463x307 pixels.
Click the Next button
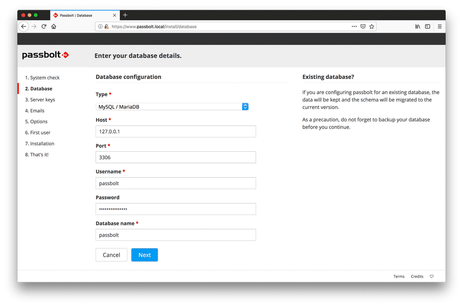coord(144,255)
